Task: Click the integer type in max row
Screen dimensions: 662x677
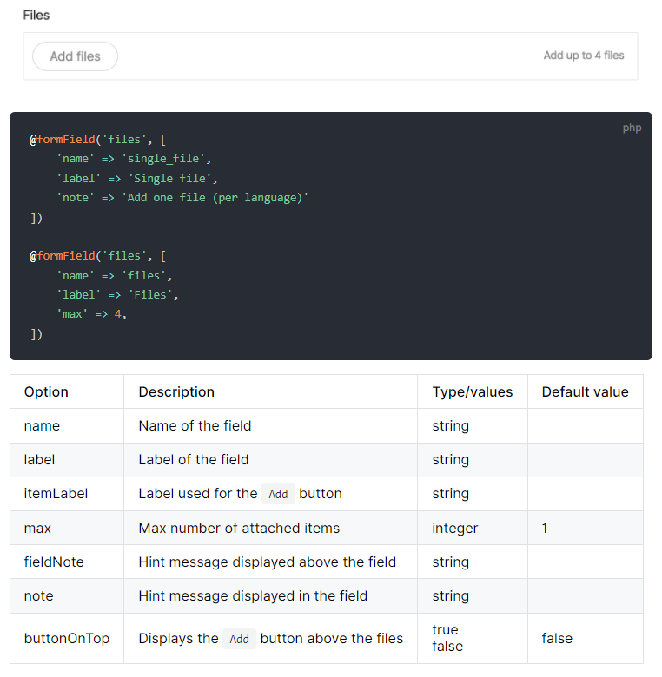Action: point(455,528)
